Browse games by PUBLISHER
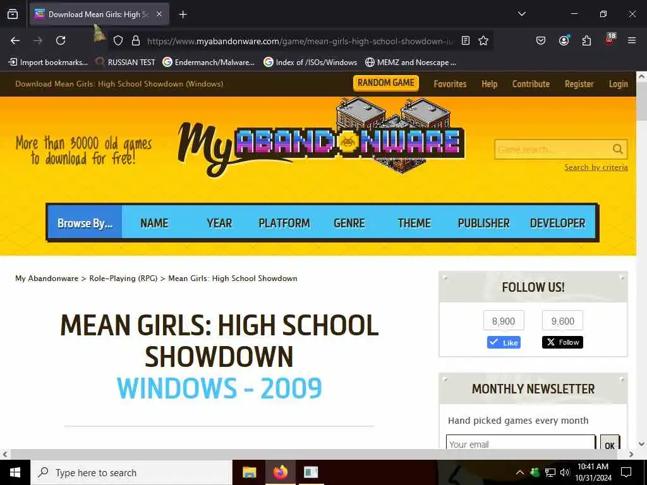647x485 pixels. 483,223
